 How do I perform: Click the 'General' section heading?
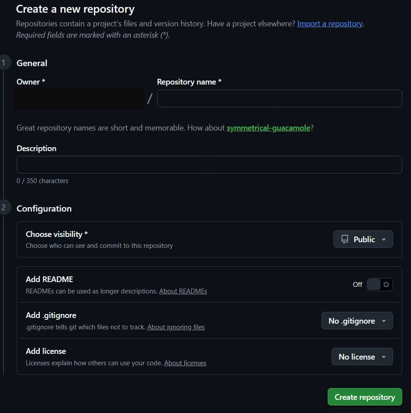click(x=32, y=63)
